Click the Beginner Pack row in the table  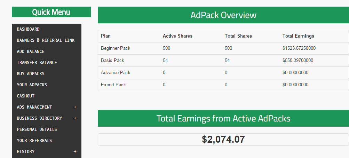pyautogui.click(x=116, y=48)
